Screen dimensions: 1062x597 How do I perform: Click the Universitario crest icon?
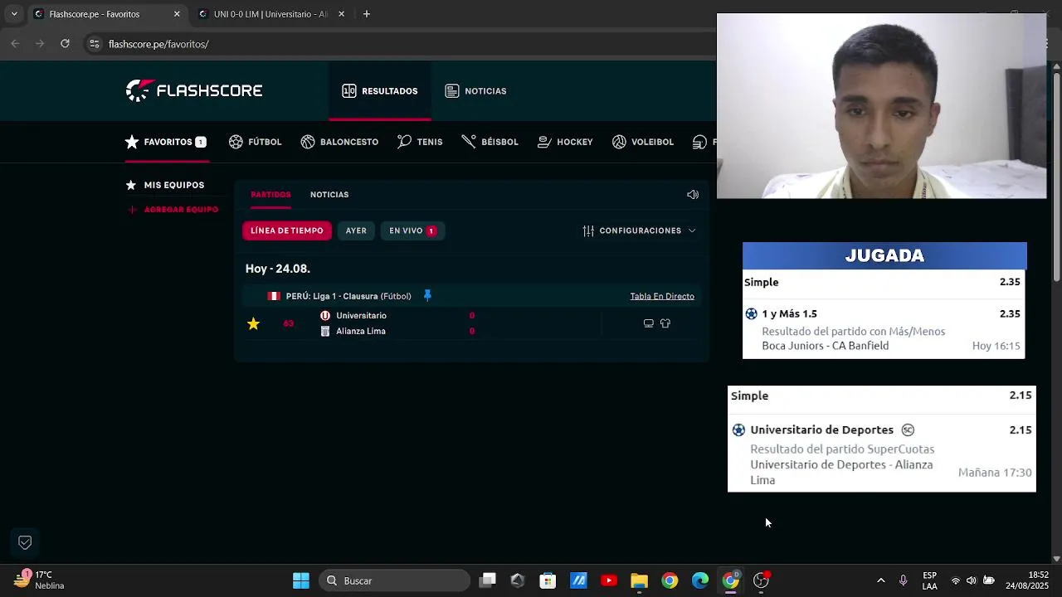(x=325, y=315)
